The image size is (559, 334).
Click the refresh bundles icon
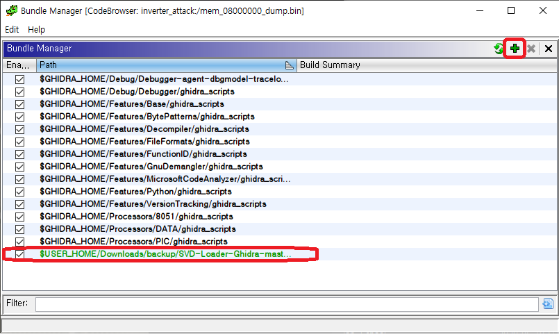point(499,49)
